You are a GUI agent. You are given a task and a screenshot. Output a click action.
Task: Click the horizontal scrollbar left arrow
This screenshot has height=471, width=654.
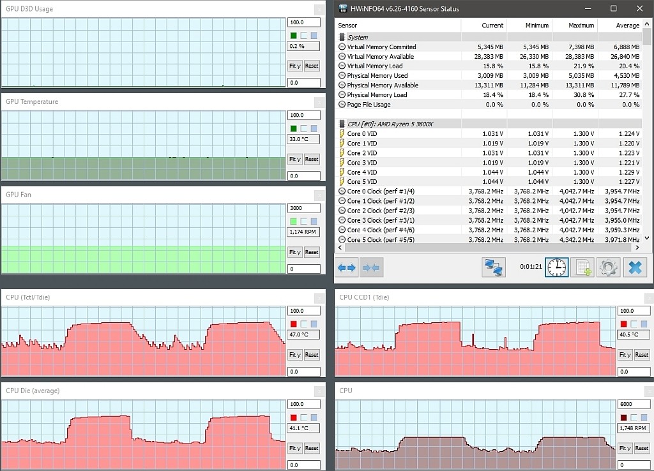tap(340, 248)
